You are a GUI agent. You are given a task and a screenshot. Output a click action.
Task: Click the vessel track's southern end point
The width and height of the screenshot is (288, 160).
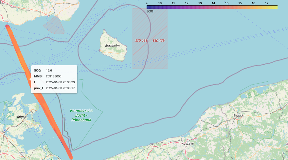tap(71, 157)
